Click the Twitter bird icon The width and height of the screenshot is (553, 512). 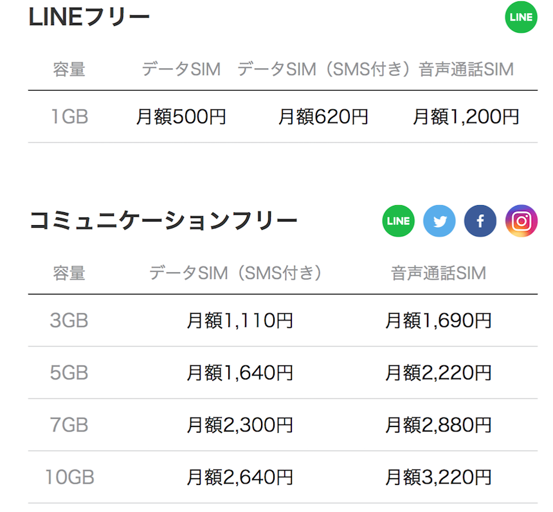pyautogui.click(x=439, y=221)
